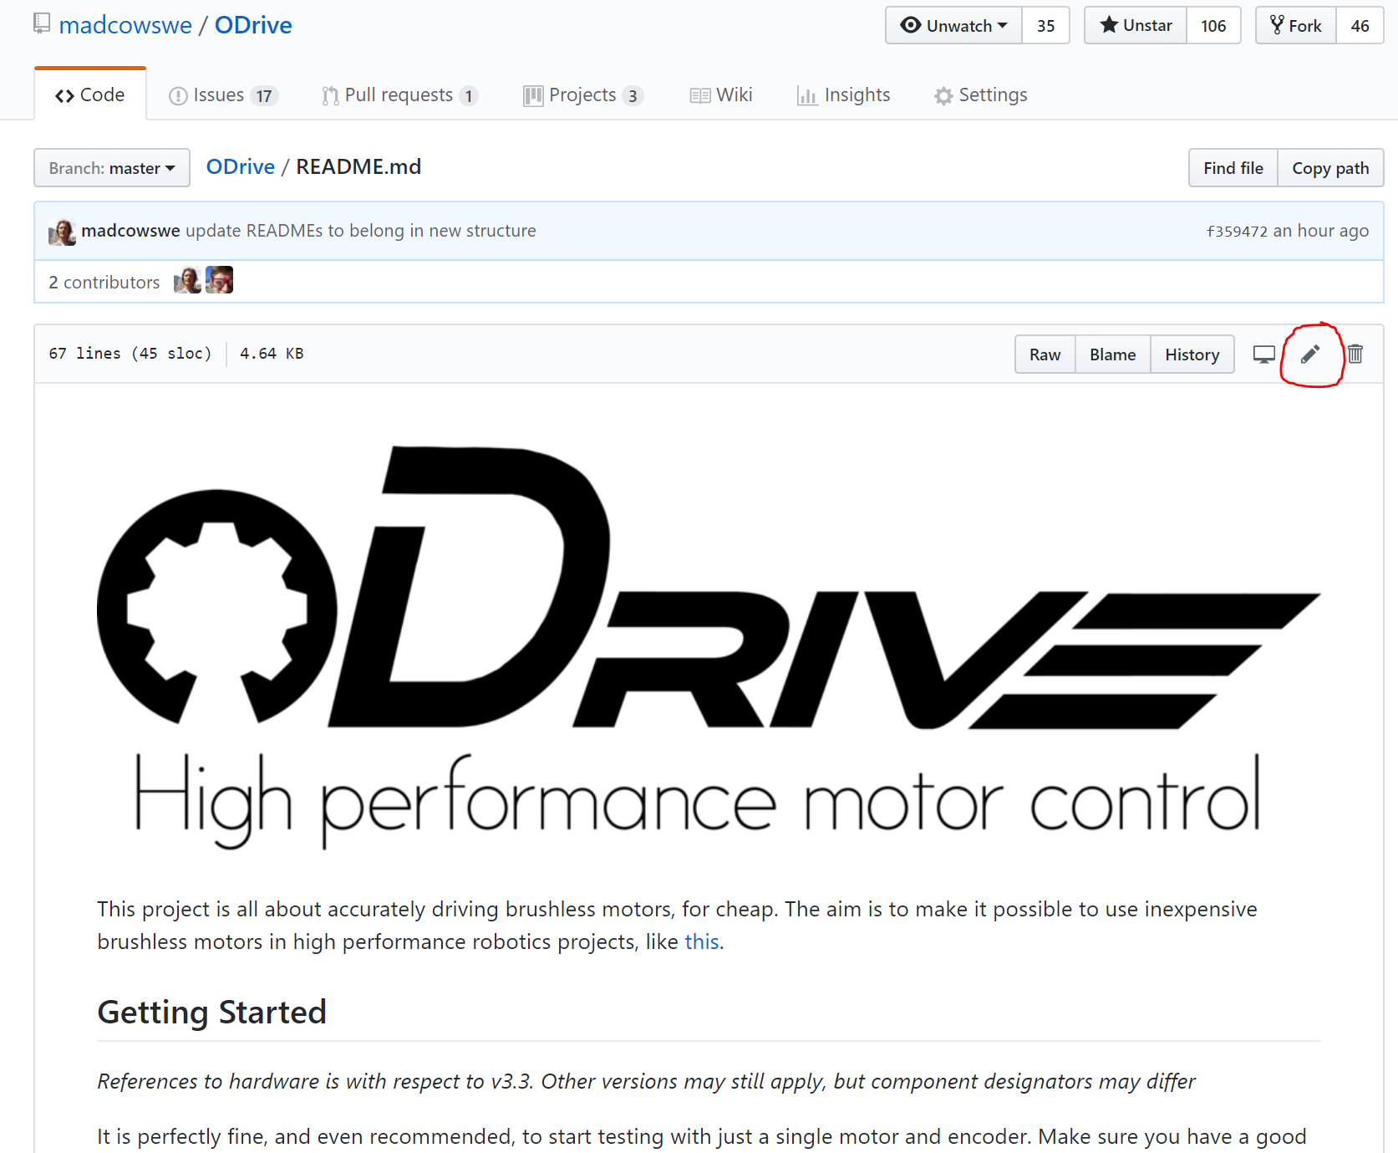Open the Blame view

pyautogui.click(x=1113, y=355)
